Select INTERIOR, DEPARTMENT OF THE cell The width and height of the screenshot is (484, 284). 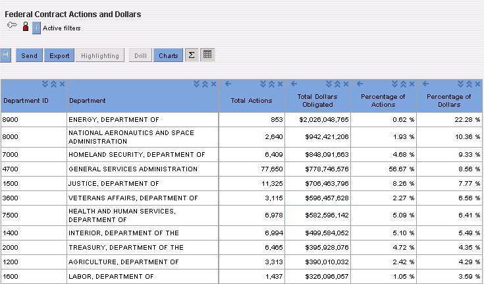click(x=142, y=233)
